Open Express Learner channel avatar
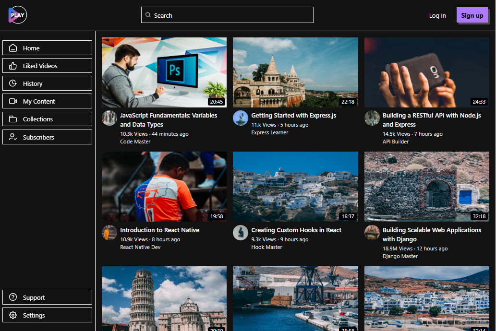Viewport: 496px width, 331px height. click(241, 118)
